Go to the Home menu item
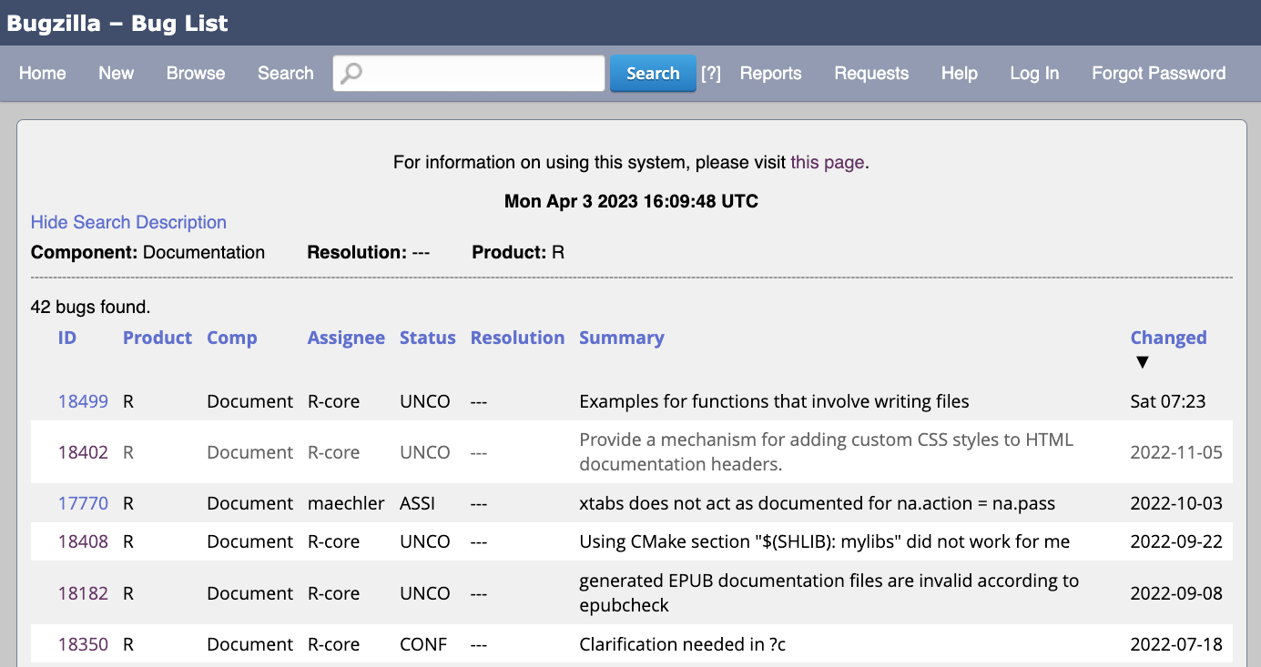Screen dimensions: 1261x667 (43, 74)
